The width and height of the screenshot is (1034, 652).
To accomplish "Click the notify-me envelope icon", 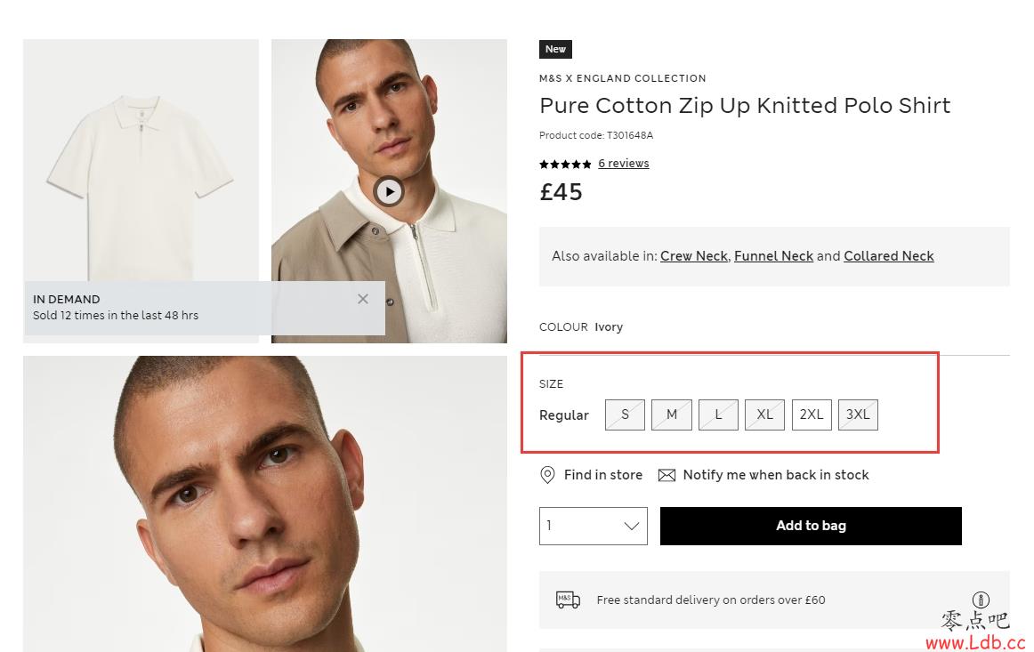I will [666, 475].
